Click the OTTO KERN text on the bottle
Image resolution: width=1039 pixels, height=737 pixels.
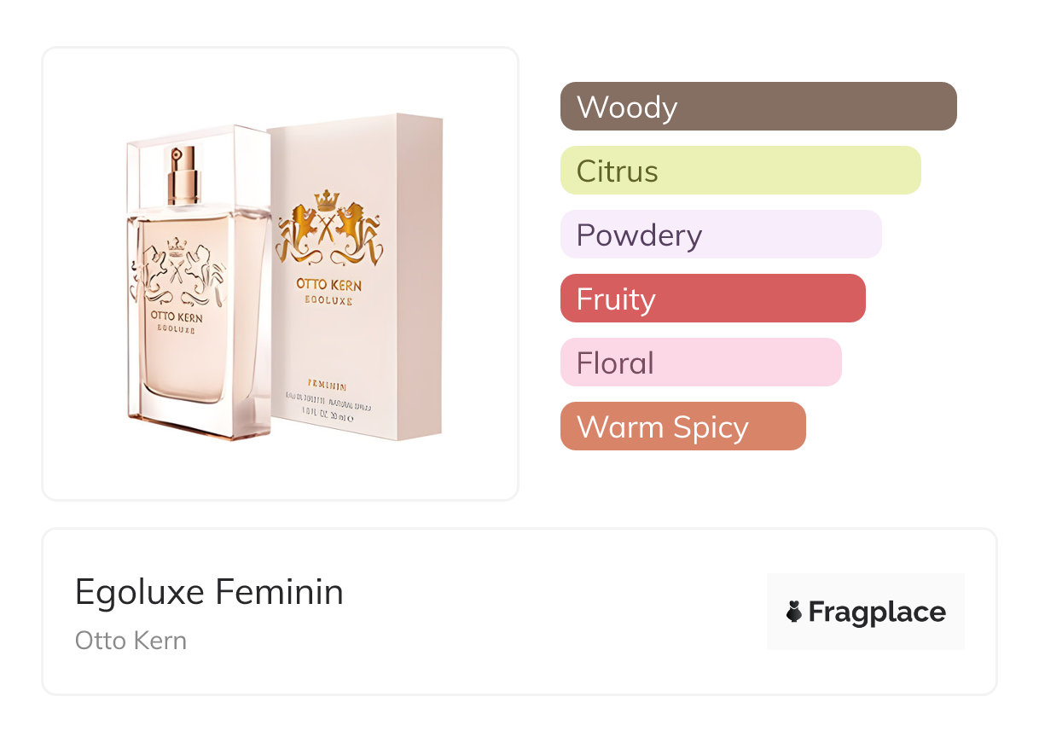(176, 315)
